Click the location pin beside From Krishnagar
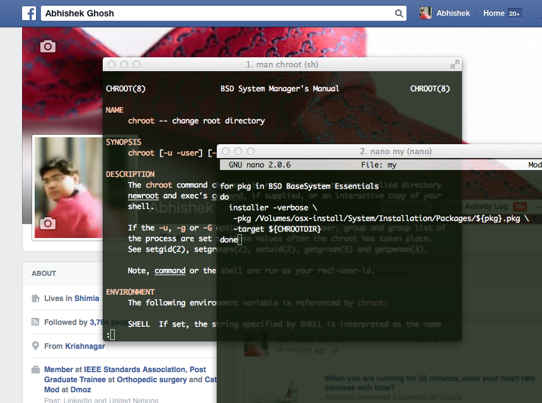The height and width of the screenshot is (403, 542). tap(35, 346)
